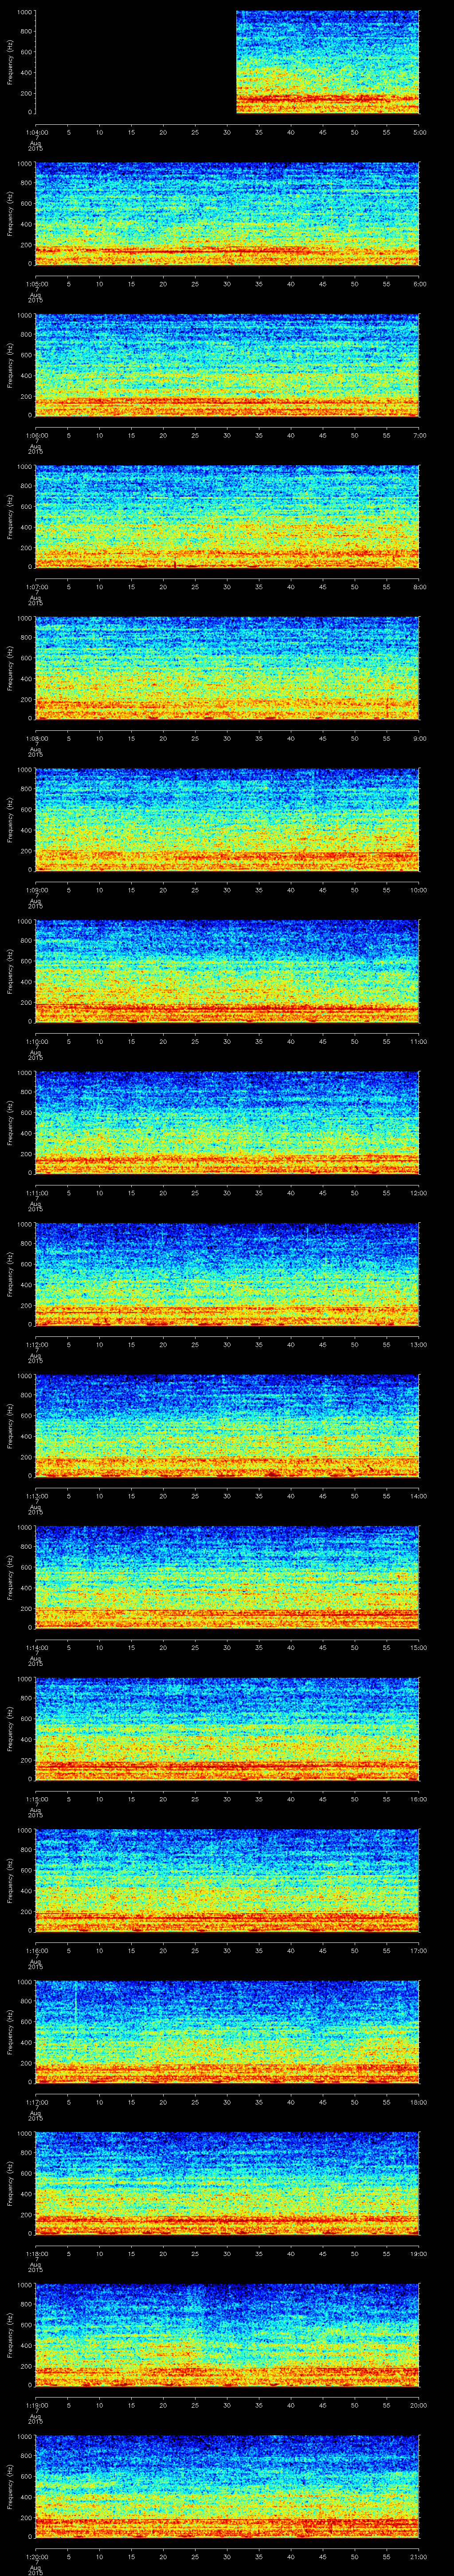This screenshot has width=454, height=2576.
Task: Select the spectrogram panel starting at 1:07:00
Action: [x=227, y=517]
